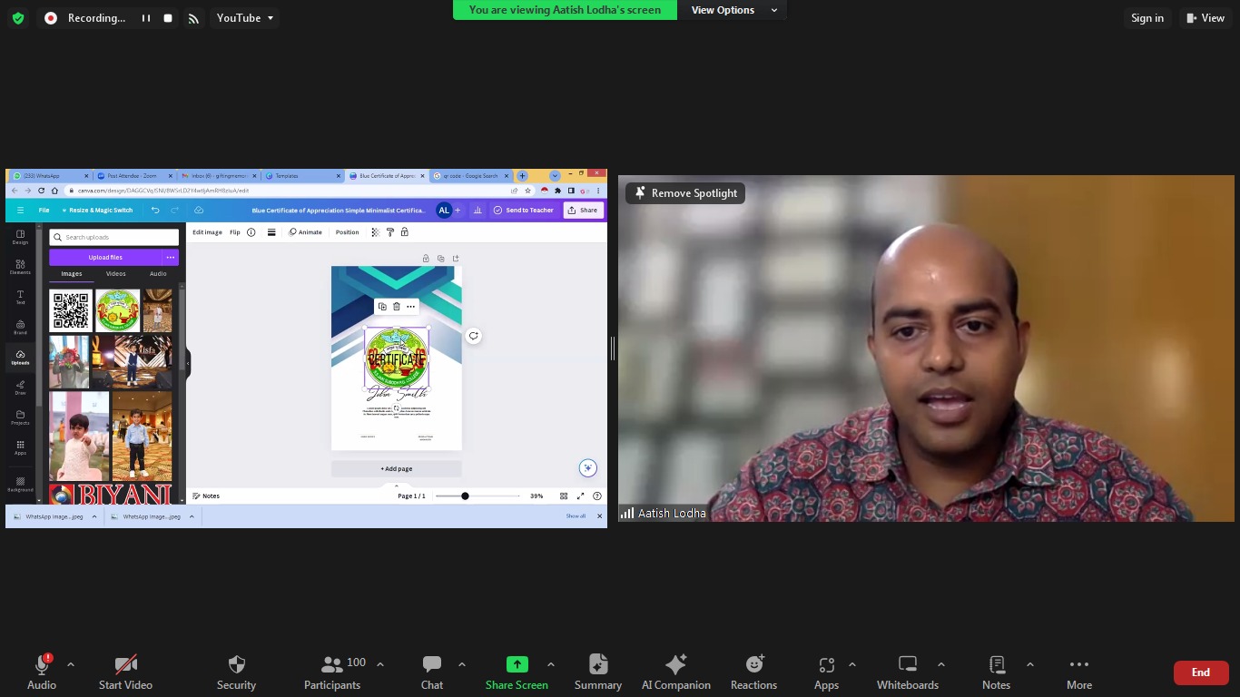The image size is (1240, 697).
Task: Open the Whiteboards tool in Zoom toolbar
Action: coord(907,672)
